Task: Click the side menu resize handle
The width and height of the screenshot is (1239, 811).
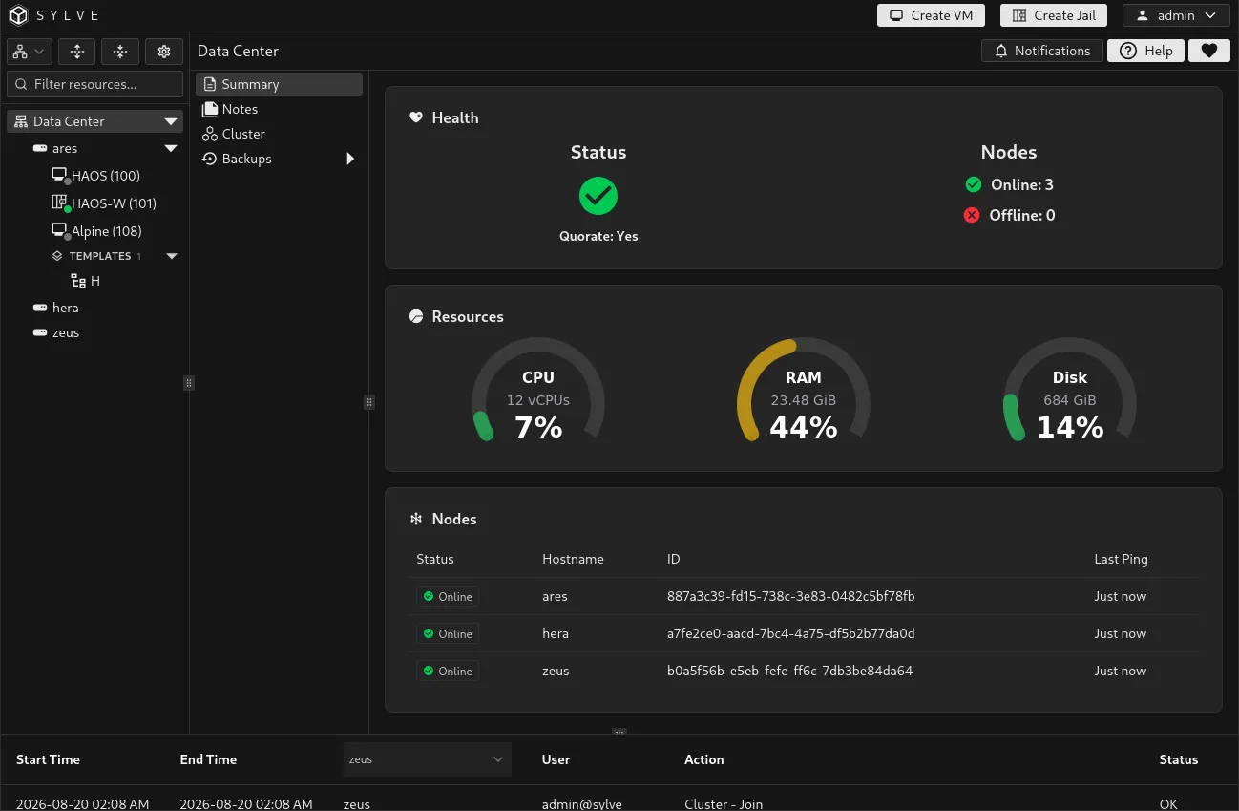Action: tap(369, 402)
